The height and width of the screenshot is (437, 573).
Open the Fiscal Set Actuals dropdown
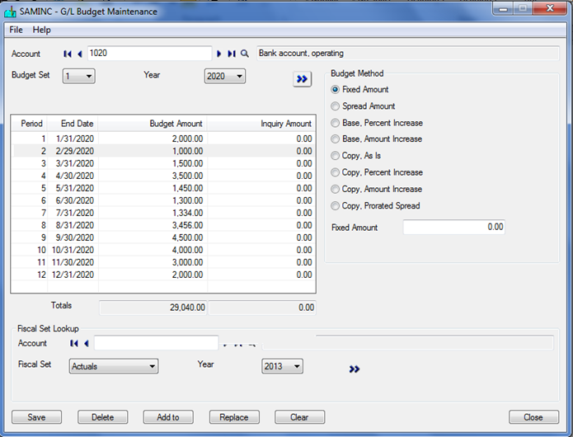[114, 366]
